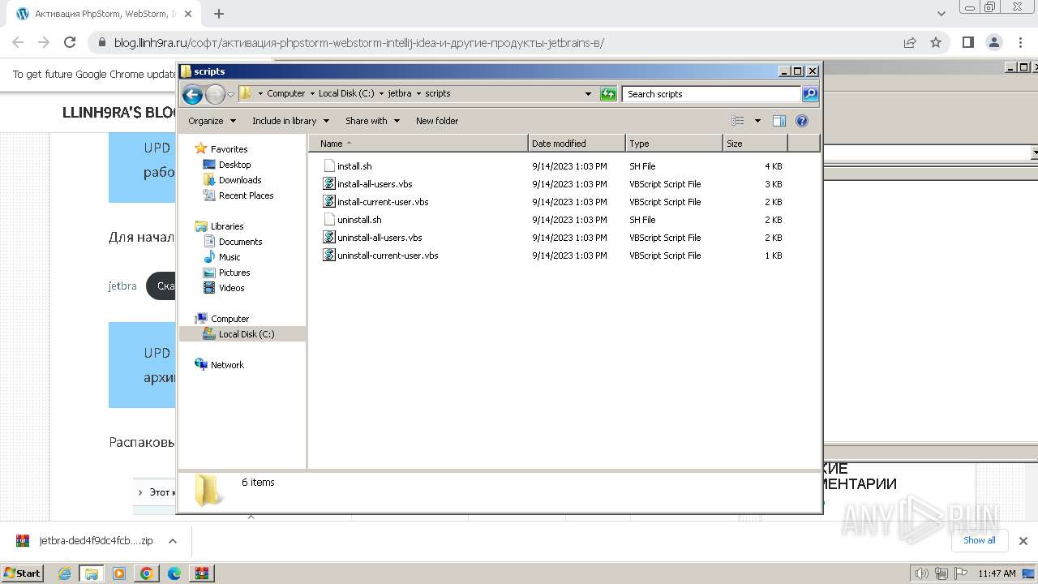
Task: Expand the jetbra breadcrumb arrow
Action: pyautogui.click(x=418, y=94)
